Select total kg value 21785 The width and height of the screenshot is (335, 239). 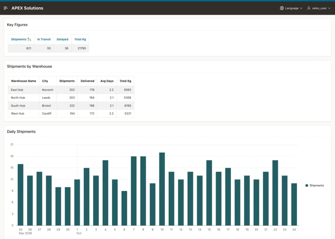(x=82, y=48)
